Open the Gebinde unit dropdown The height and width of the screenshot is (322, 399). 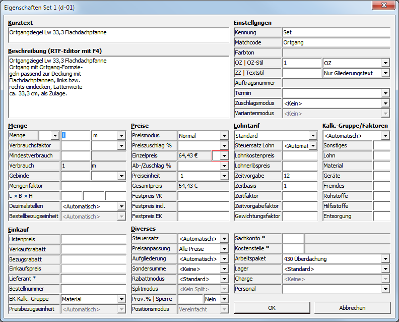pos(121,176)
